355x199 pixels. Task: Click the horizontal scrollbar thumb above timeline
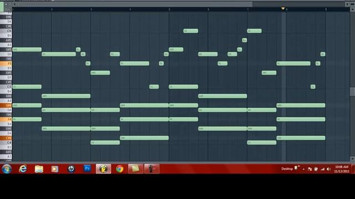point(135,4)
